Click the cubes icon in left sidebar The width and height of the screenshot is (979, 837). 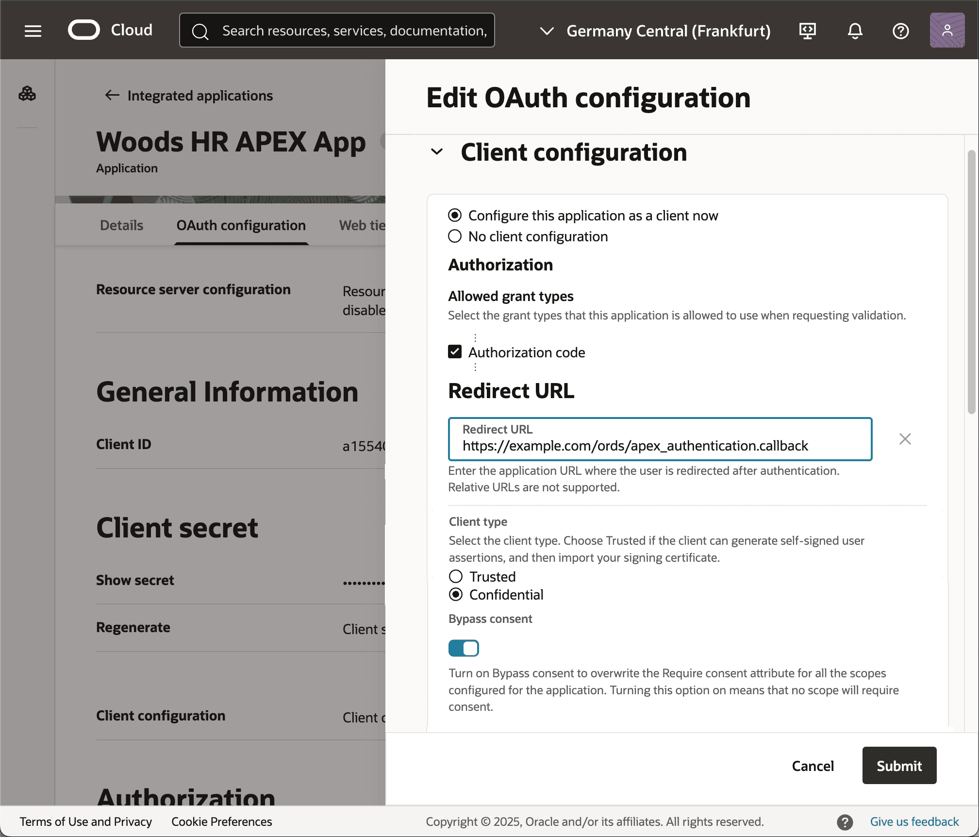27,94
